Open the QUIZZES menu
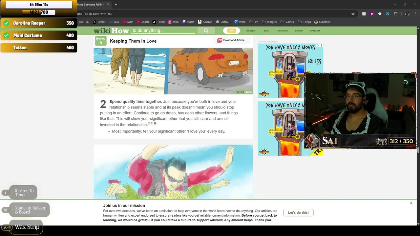 point(250,31)
